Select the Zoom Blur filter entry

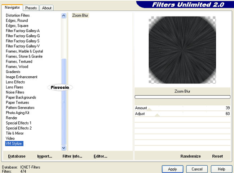[80, 15]
